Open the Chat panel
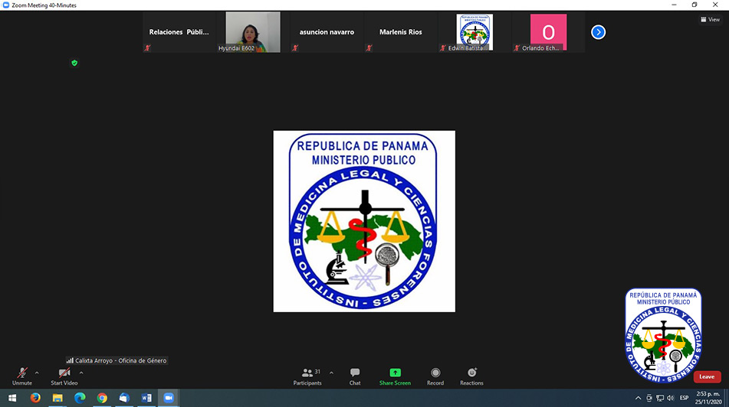This screenshot has width=729, height=407. 355,376
